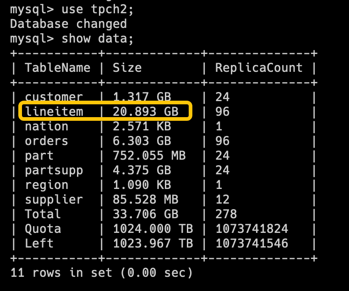
Task: Click the 20.893 GB size value
Action: click(x=146, y=111)
